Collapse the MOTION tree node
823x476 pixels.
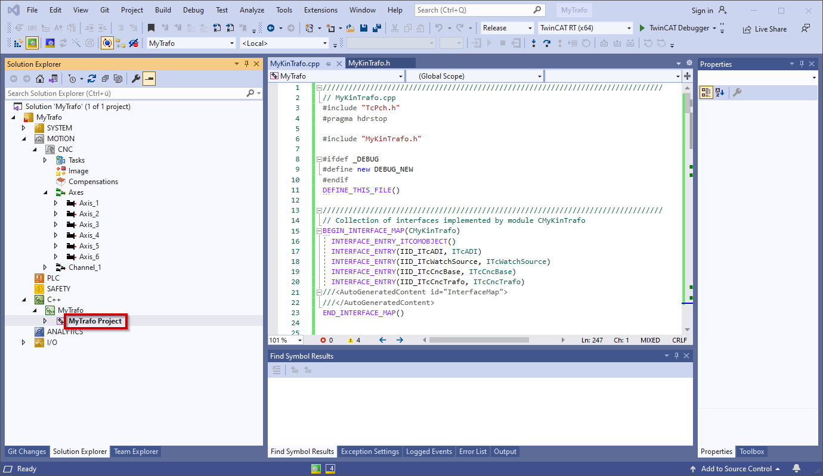point(24,139)
